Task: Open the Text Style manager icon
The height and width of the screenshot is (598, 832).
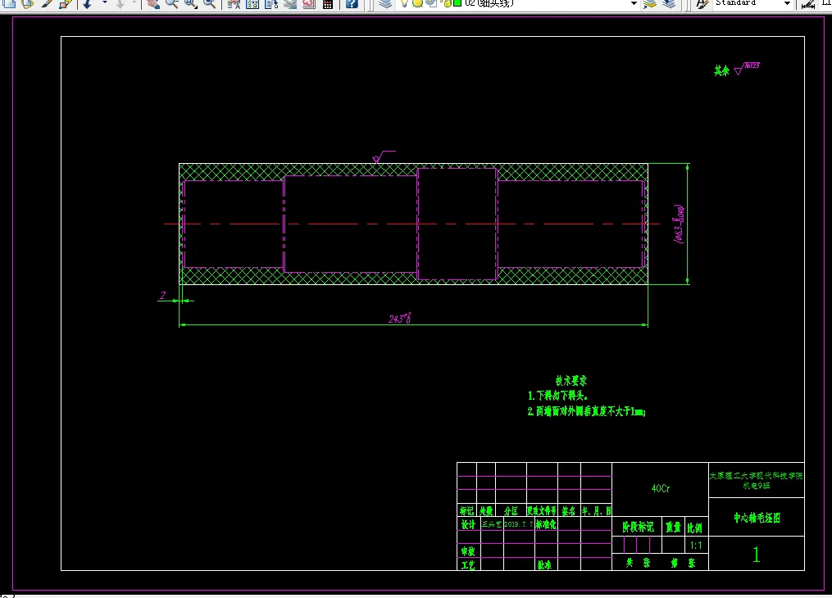Action: 702,4
